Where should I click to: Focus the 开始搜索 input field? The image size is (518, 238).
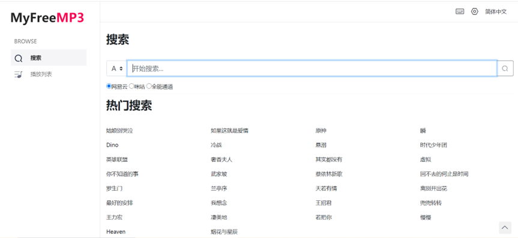[x=312, y=68]
